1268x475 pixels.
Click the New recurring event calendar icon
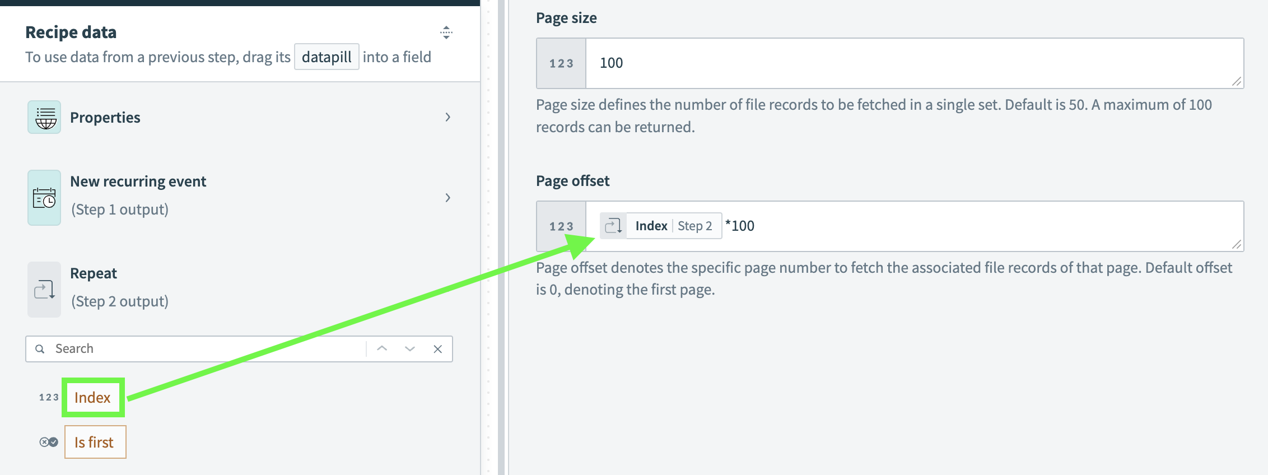[44, 198]
